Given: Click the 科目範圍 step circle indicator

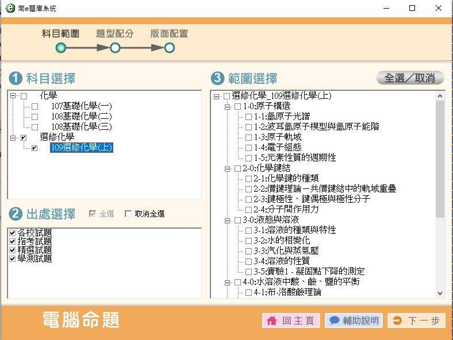Looking at the screenshot, I should [61, 48].
